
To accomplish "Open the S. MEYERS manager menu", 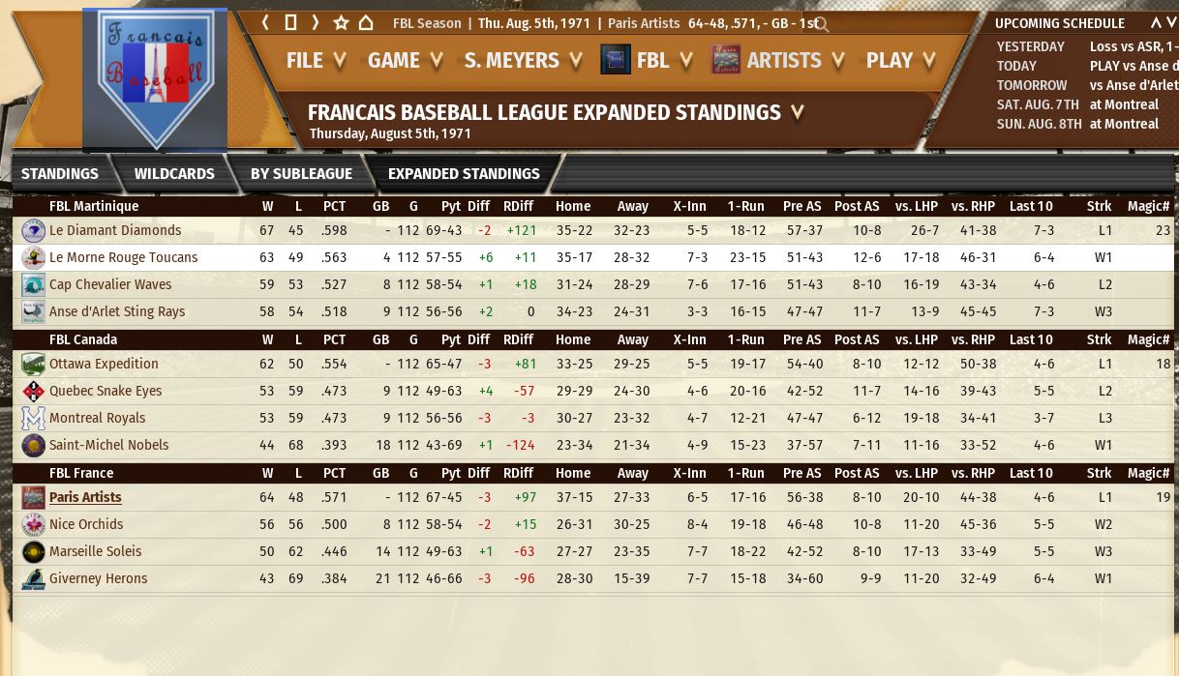I will point(523,60).
